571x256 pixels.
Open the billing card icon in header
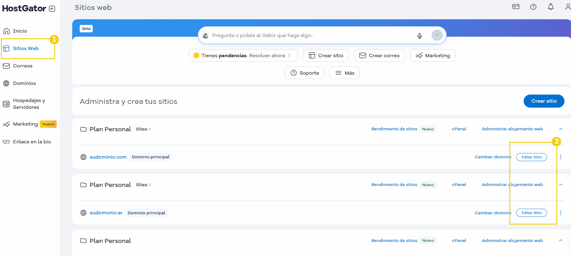coord(516,7)
